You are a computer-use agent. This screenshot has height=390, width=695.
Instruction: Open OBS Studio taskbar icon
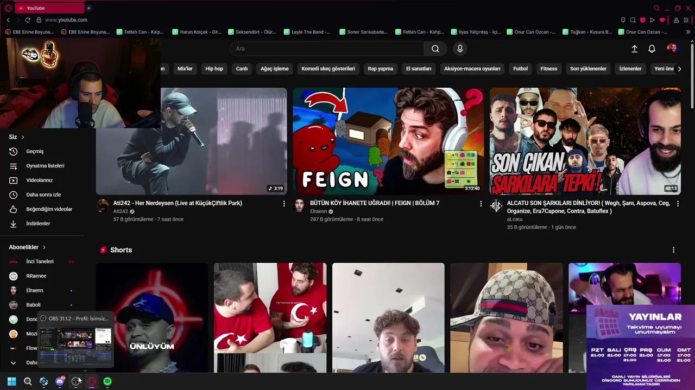coord(75,381)
